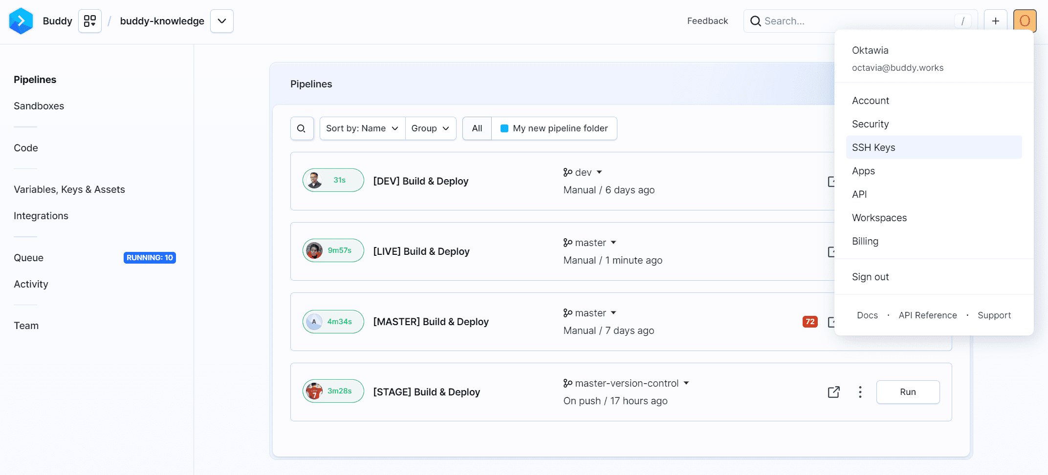Open the Support link
Screen dimensions: 1048x475
[x=994, y=315]
